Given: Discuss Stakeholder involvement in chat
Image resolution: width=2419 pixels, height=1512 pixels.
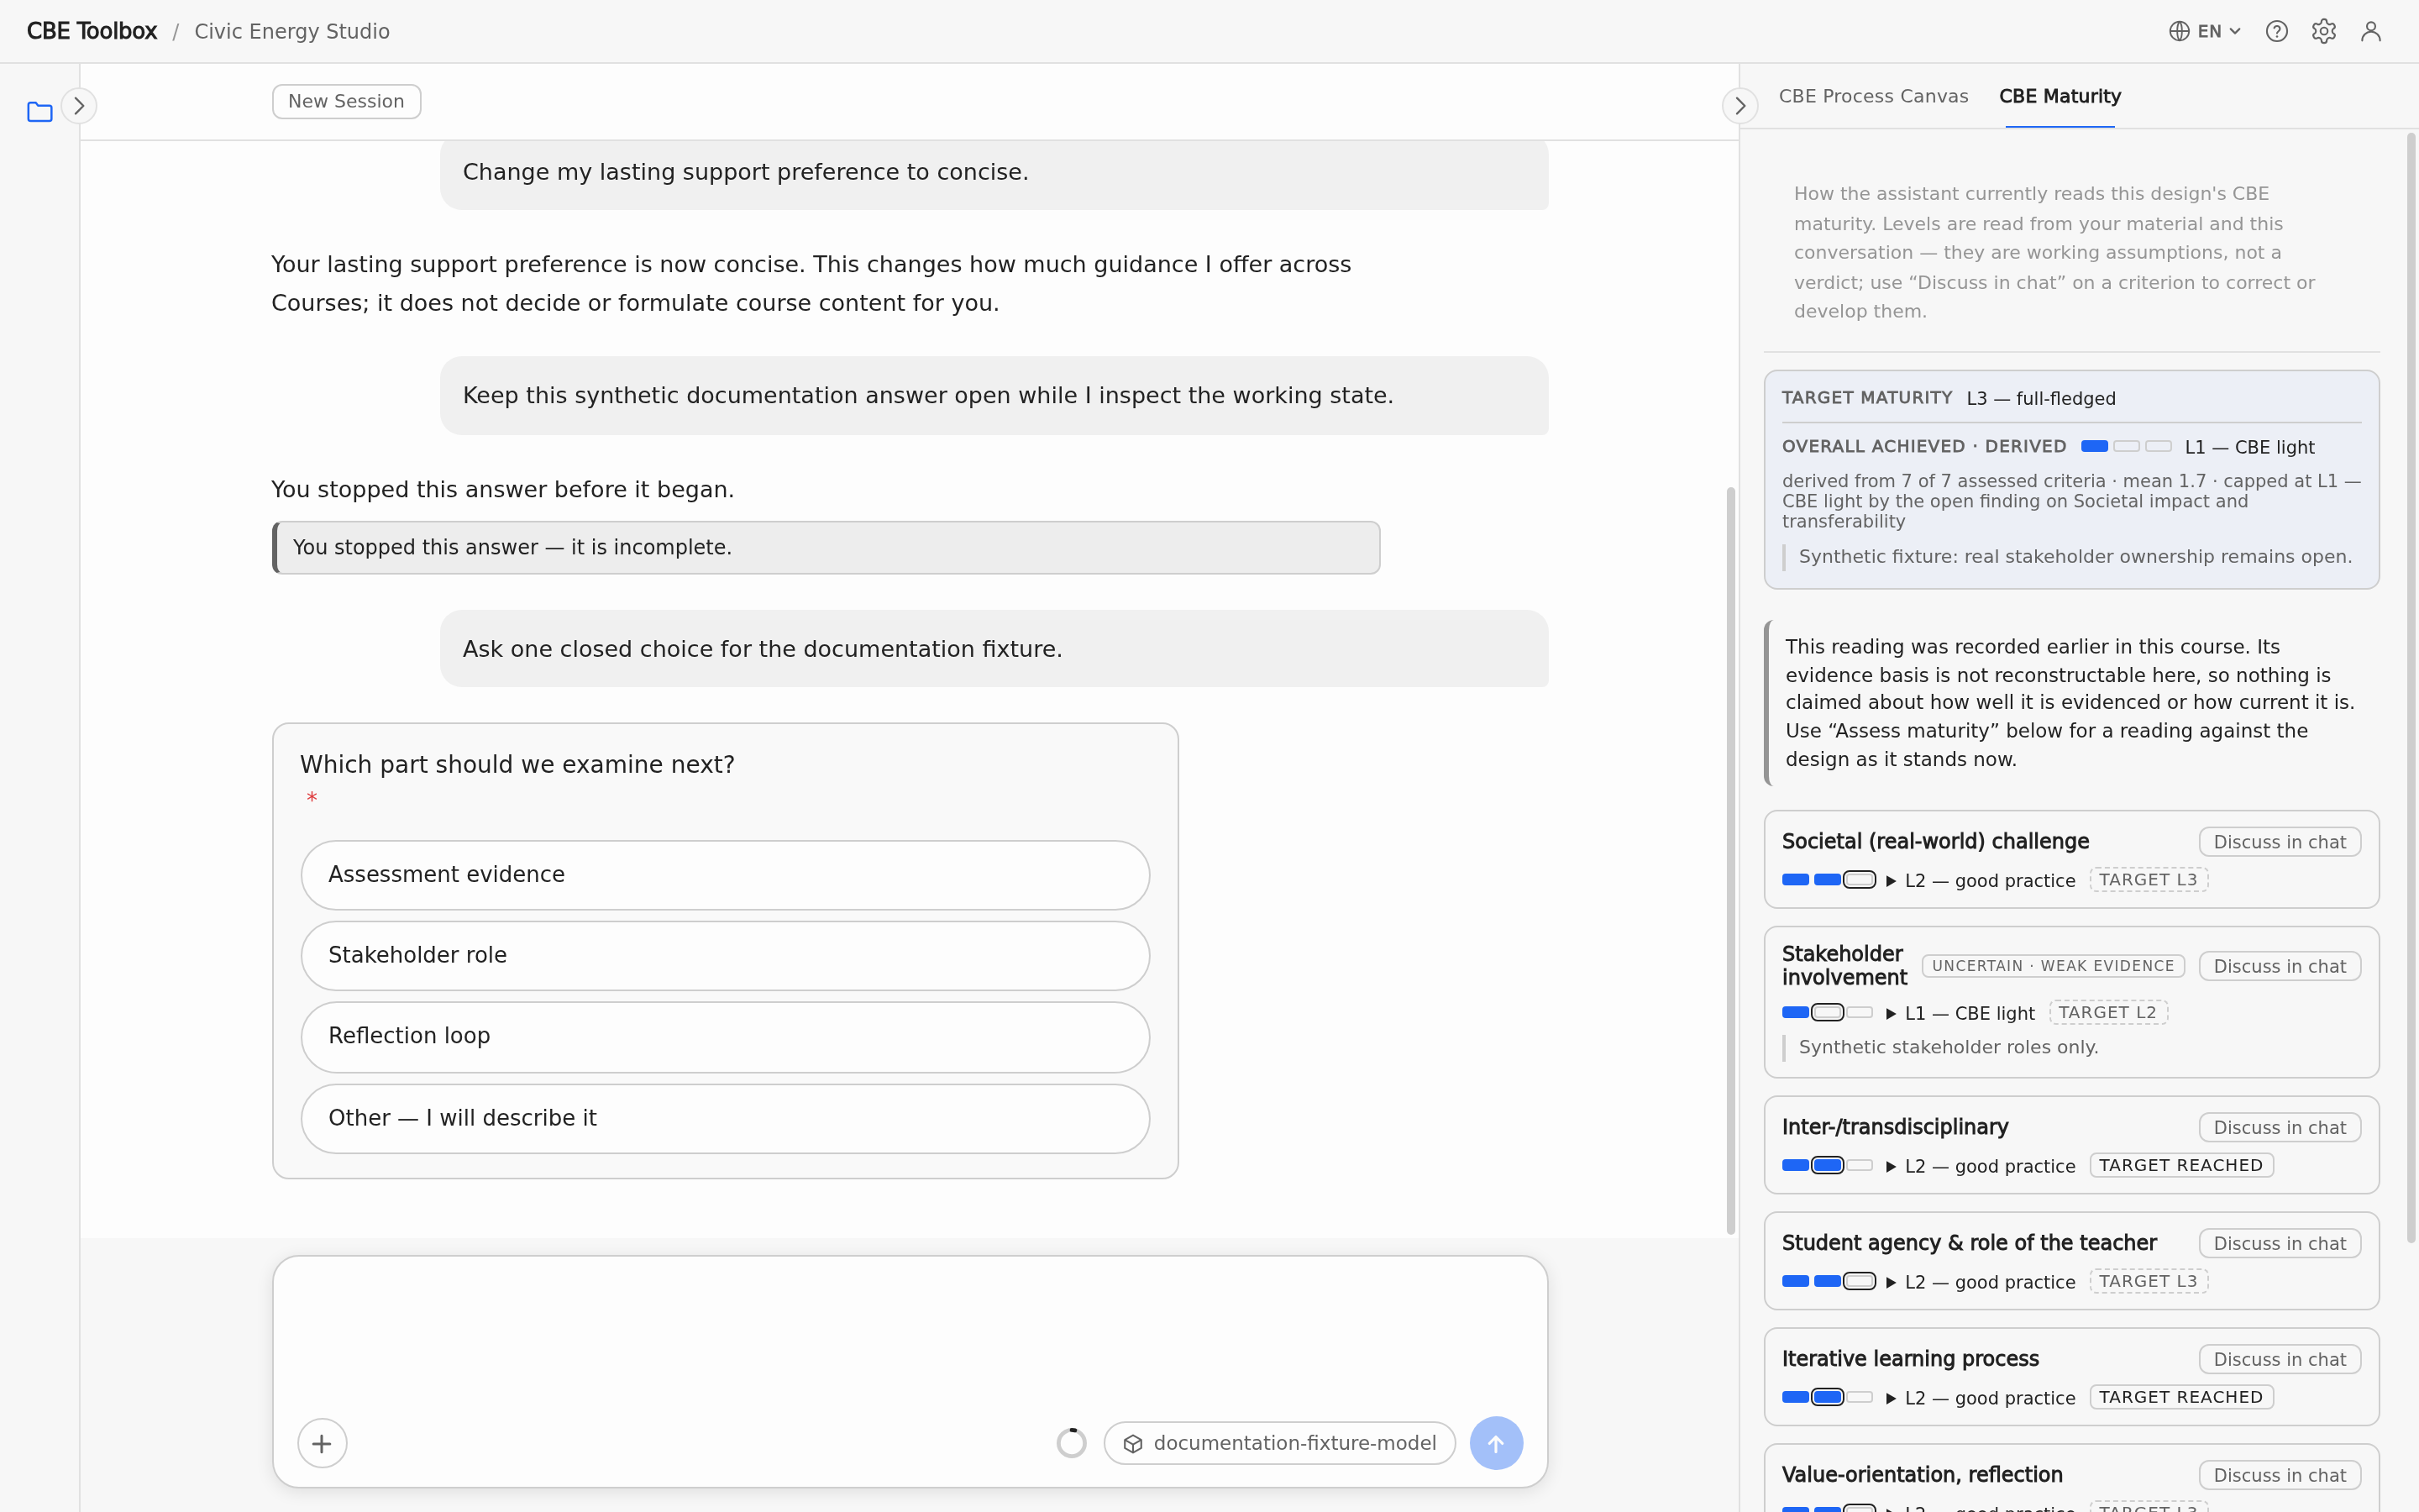Looking at the screenshot, I should pos(2279,966).
